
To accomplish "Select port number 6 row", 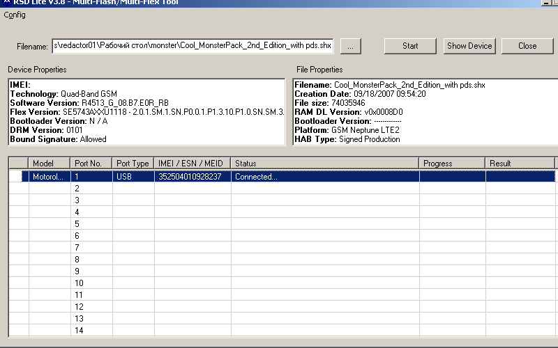I will coord(281,235).
